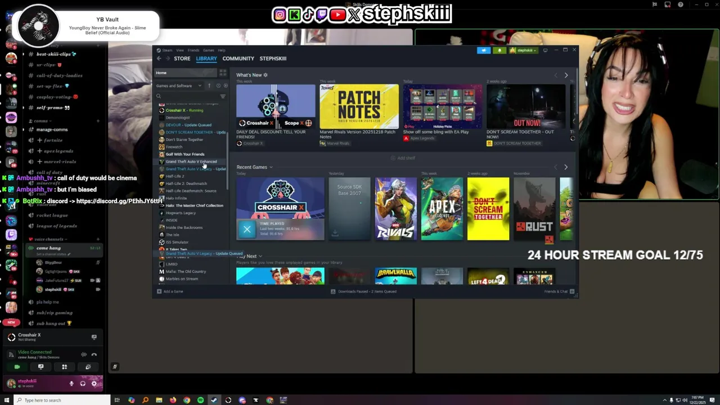Mute Discord microphone
Image resolution: width=720 pixels, height=405 pixels.
71,384
